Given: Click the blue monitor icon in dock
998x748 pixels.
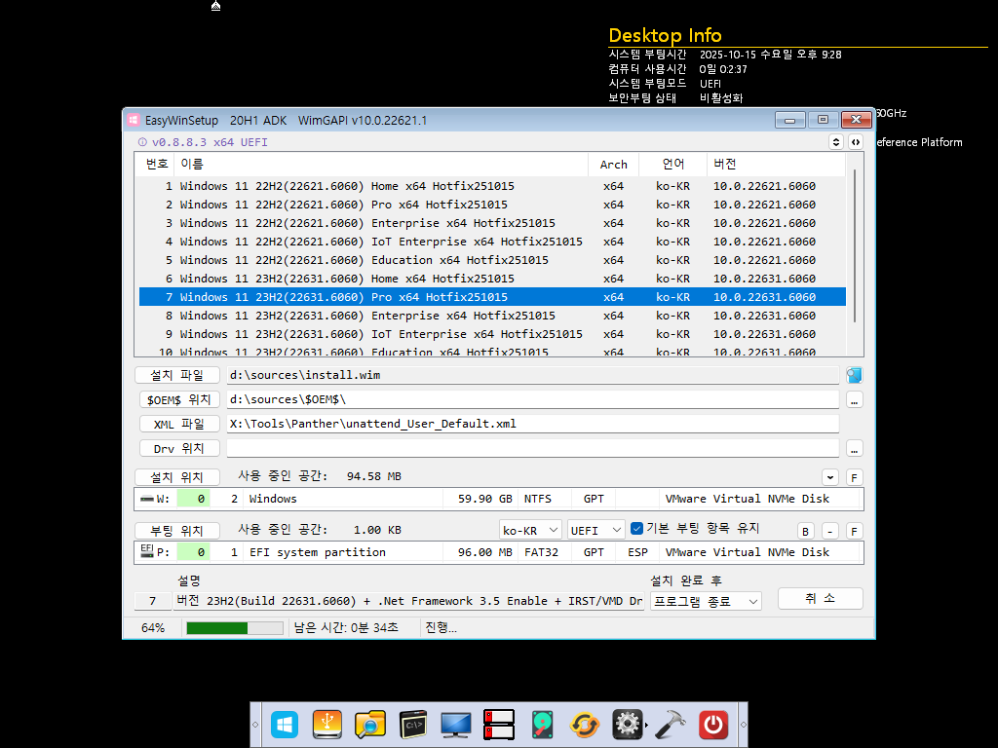Looking at the screenshot, I should 456,725.
